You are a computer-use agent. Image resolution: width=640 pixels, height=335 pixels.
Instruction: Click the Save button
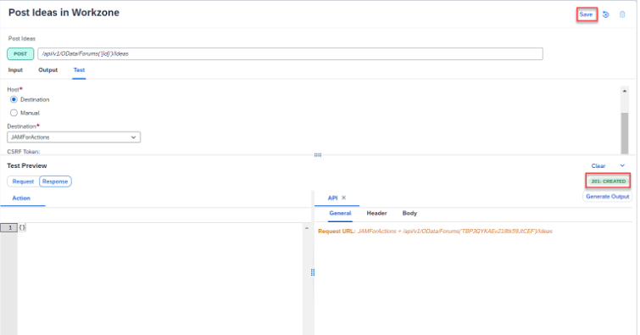coord(586,14)
